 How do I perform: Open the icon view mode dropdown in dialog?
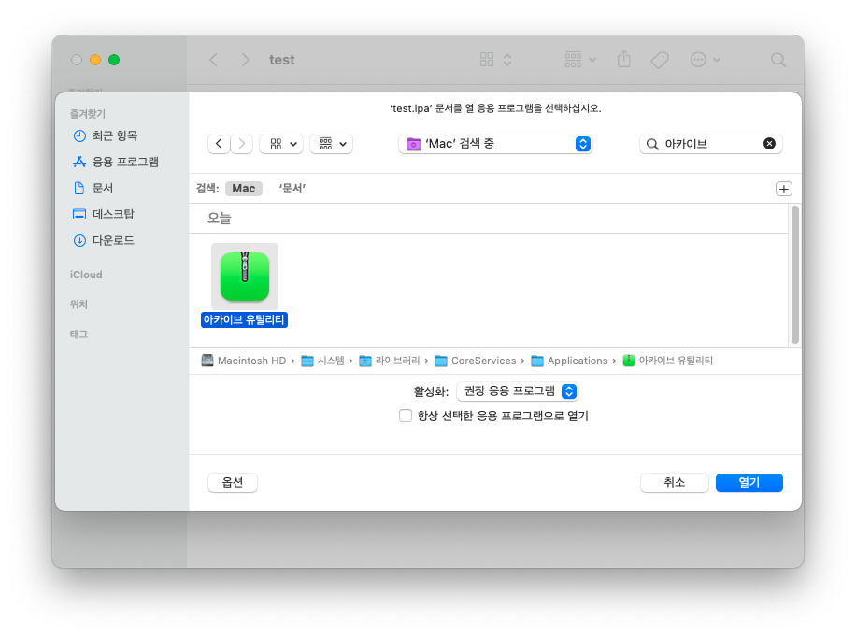[281, 144]
